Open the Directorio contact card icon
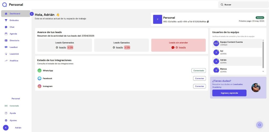 click(x=6, y=41)
